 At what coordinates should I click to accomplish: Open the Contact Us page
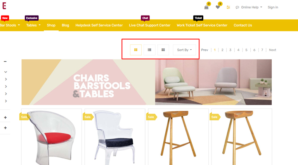click(243, 25)
